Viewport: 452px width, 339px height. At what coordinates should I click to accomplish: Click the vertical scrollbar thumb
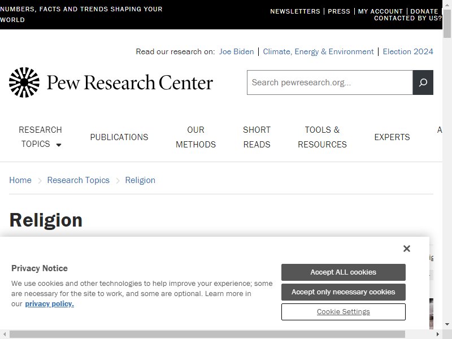coord(447,24)
